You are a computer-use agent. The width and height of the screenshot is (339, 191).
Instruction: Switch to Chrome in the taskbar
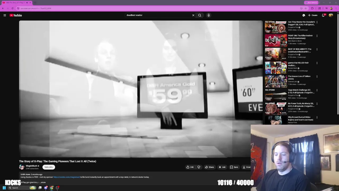[x=52, y=188]
